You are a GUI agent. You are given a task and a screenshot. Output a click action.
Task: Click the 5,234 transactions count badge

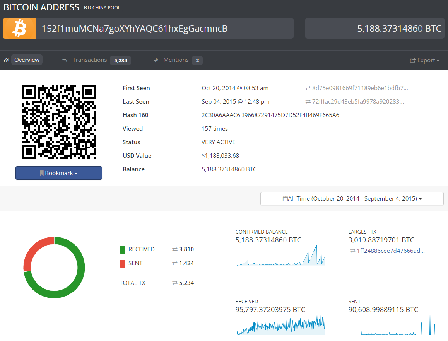coord(121,61)
